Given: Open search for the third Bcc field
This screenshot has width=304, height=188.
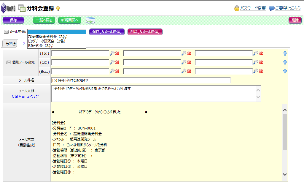Looking at the screenshot, I should [x=256, y=71].
